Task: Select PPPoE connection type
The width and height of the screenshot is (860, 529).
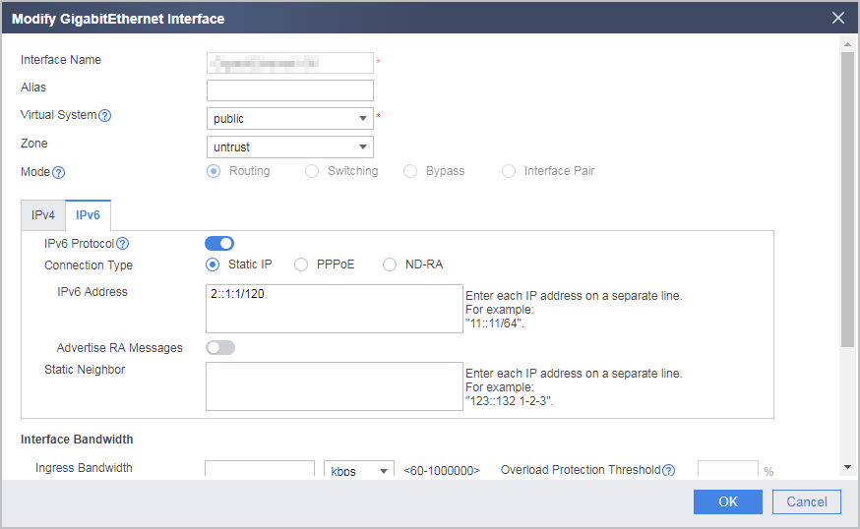Action: tap(301, 264)
